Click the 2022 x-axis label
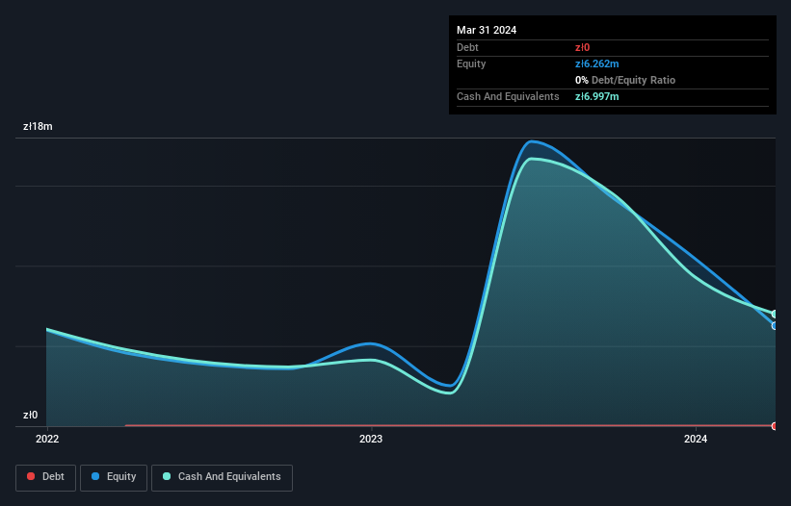The image size is (791, 506). 47,439
